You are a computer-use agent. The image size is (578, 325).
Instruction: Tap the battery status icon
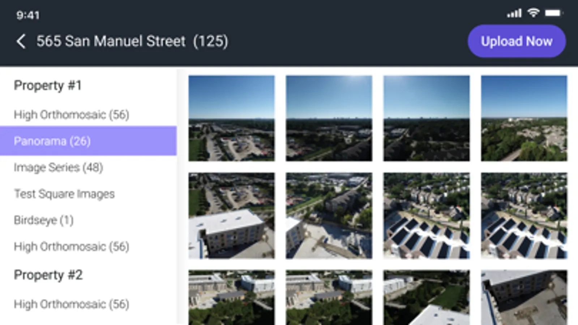pos(554,13)
